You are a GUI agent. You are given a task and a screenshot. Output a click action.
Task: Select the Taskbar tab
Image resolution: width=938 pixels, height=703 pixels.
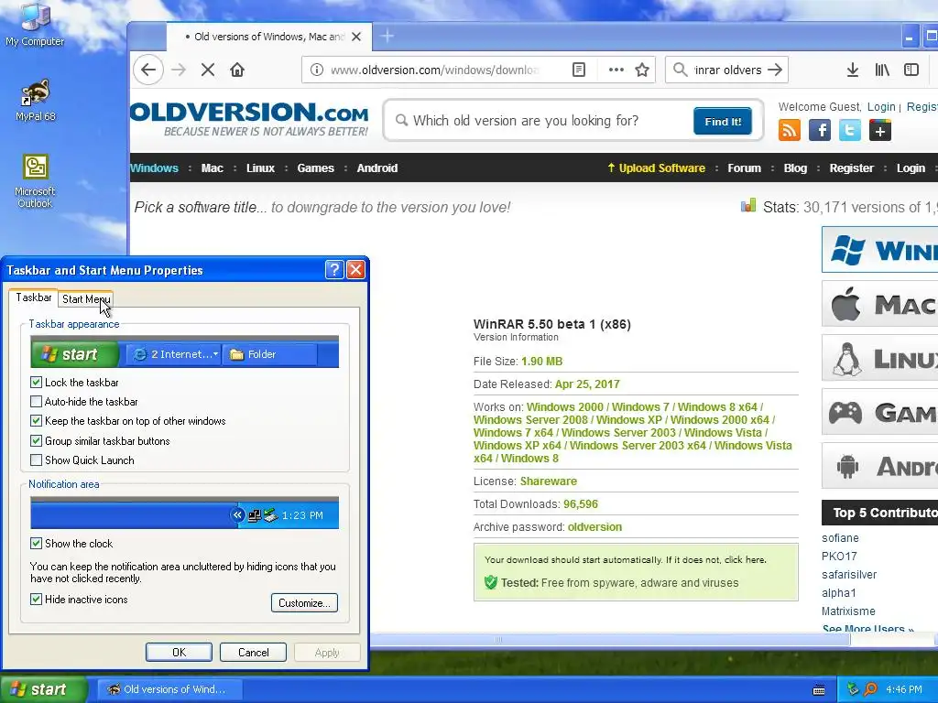click(x=34, y=297)
